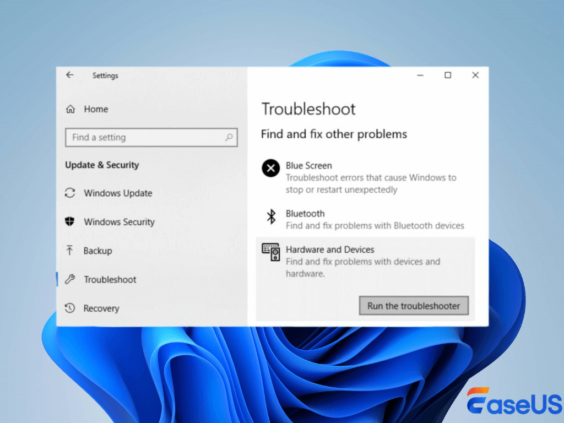
Task: Click the Update & Security heading
Action: (x=102, y=165)
